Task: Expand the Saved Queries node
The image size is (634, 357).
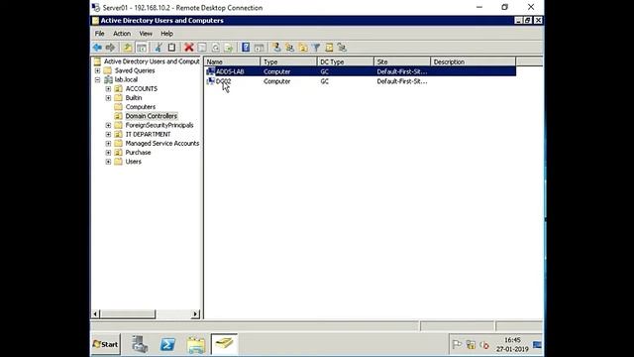Action: [97, 70]
